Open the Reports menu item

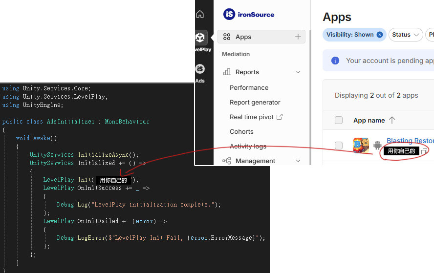(247, 72)
